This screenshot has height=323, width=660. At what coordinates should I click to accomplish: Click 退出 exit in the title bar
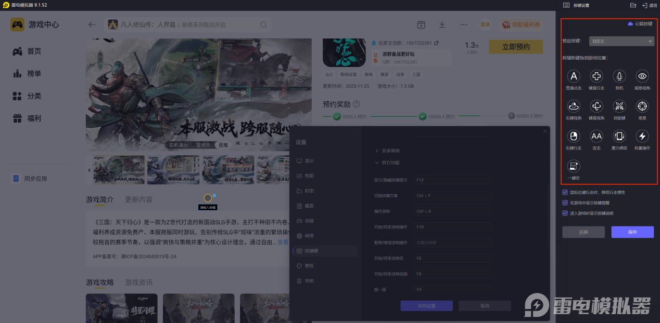tap(650, 5)
